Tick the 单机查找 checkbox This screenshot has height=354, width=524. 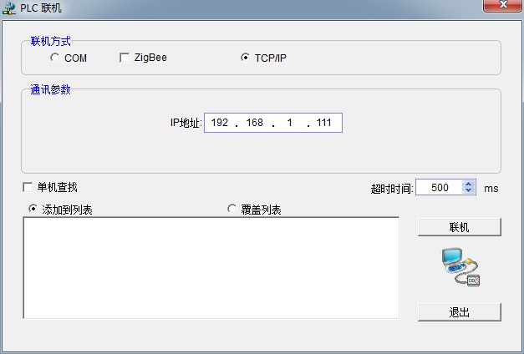[28, 187]
